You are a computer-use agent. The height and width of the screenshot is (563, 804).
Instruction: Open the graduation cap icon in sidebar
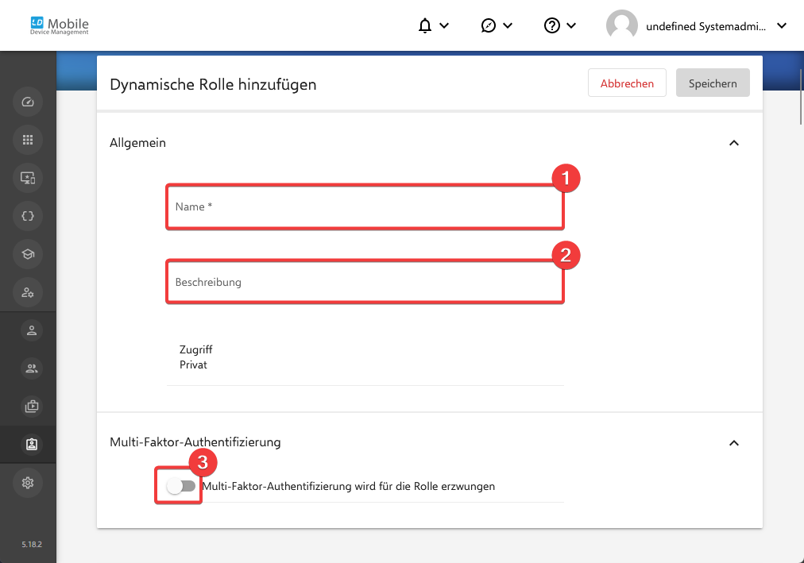[28, 254]
